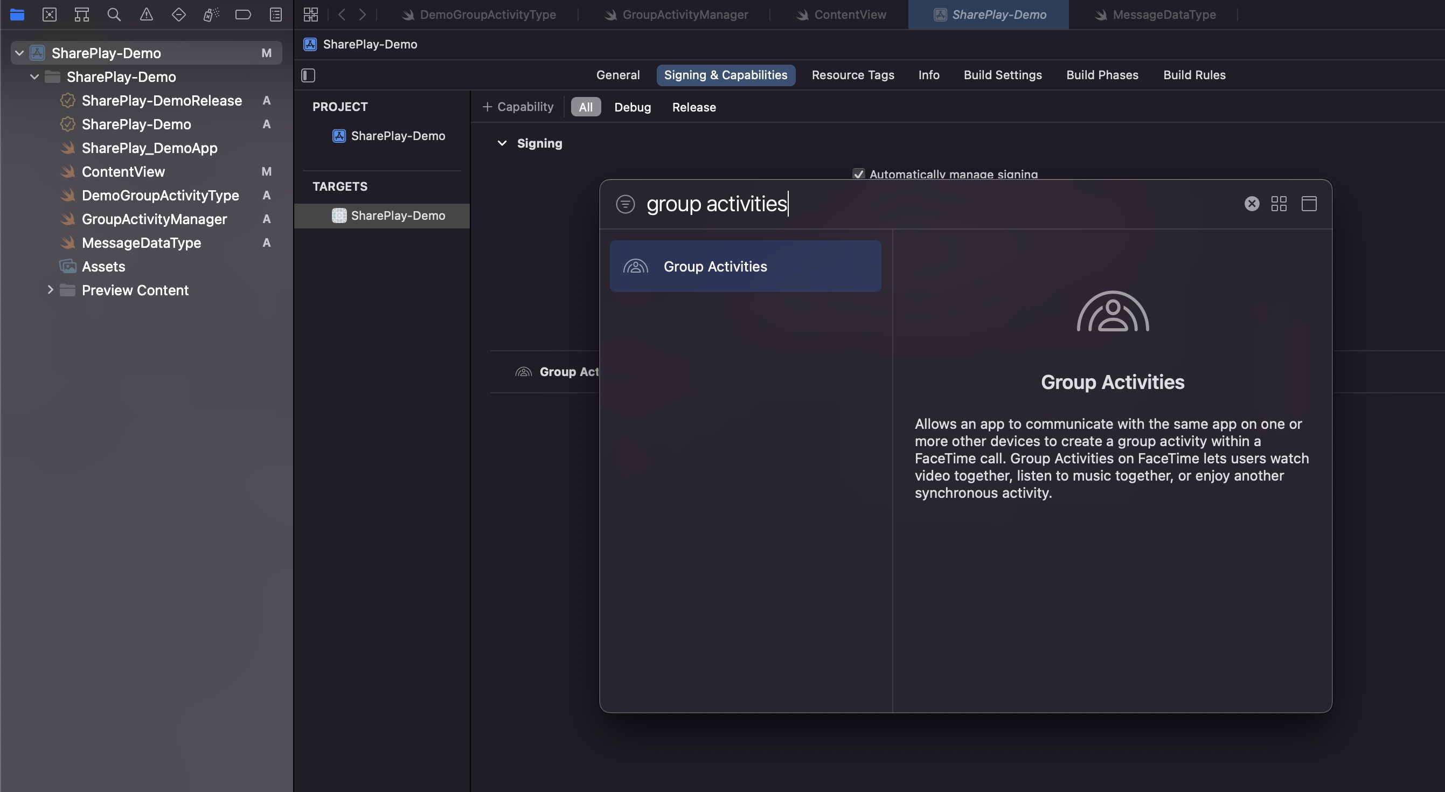Open the Test navigator diamond icon
Image resolution: width=1445 pixels, height=792 pixels.
(x=178, y=15)
